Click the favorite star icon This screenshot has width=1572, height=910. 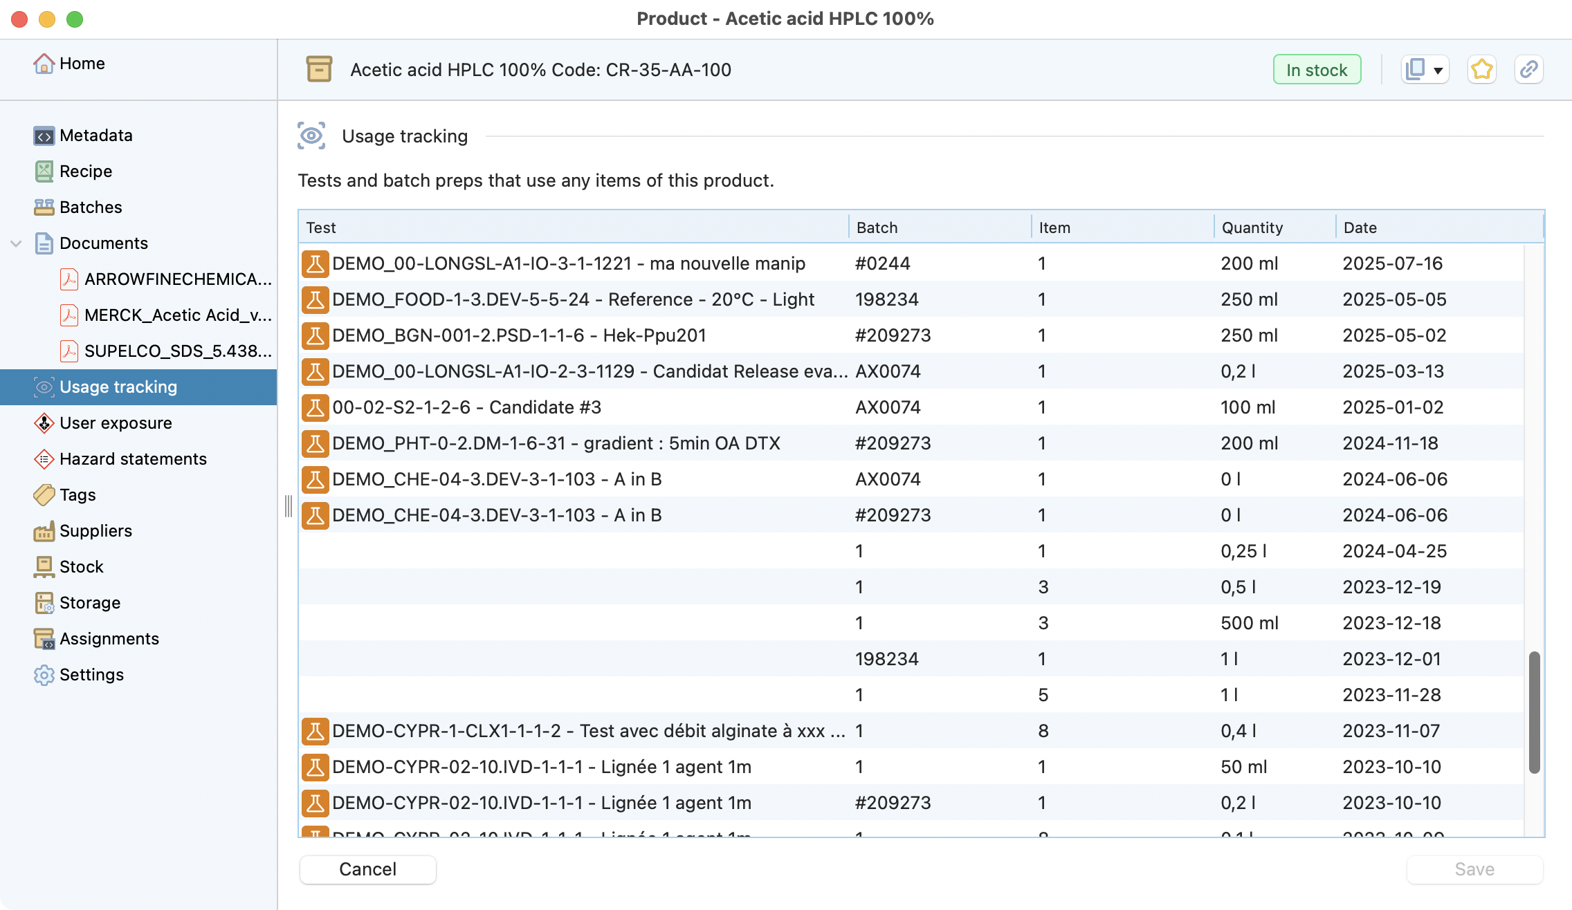pos(1481,70)
